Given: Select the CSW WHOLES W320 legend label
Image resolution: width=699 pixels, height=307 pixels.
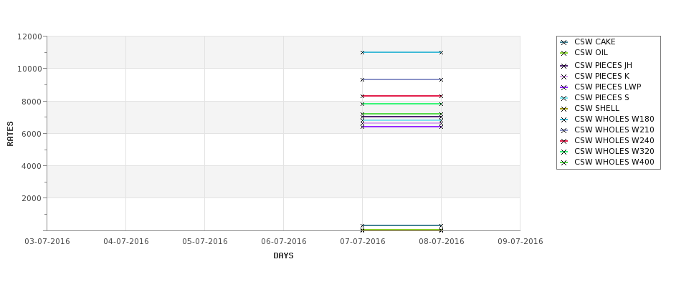Looking at the screenshot, I should point(614,152).
